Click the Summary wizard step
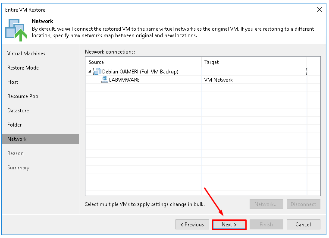Screen dimensions: 329x238 pyautogui.click(x=19, y=168)
